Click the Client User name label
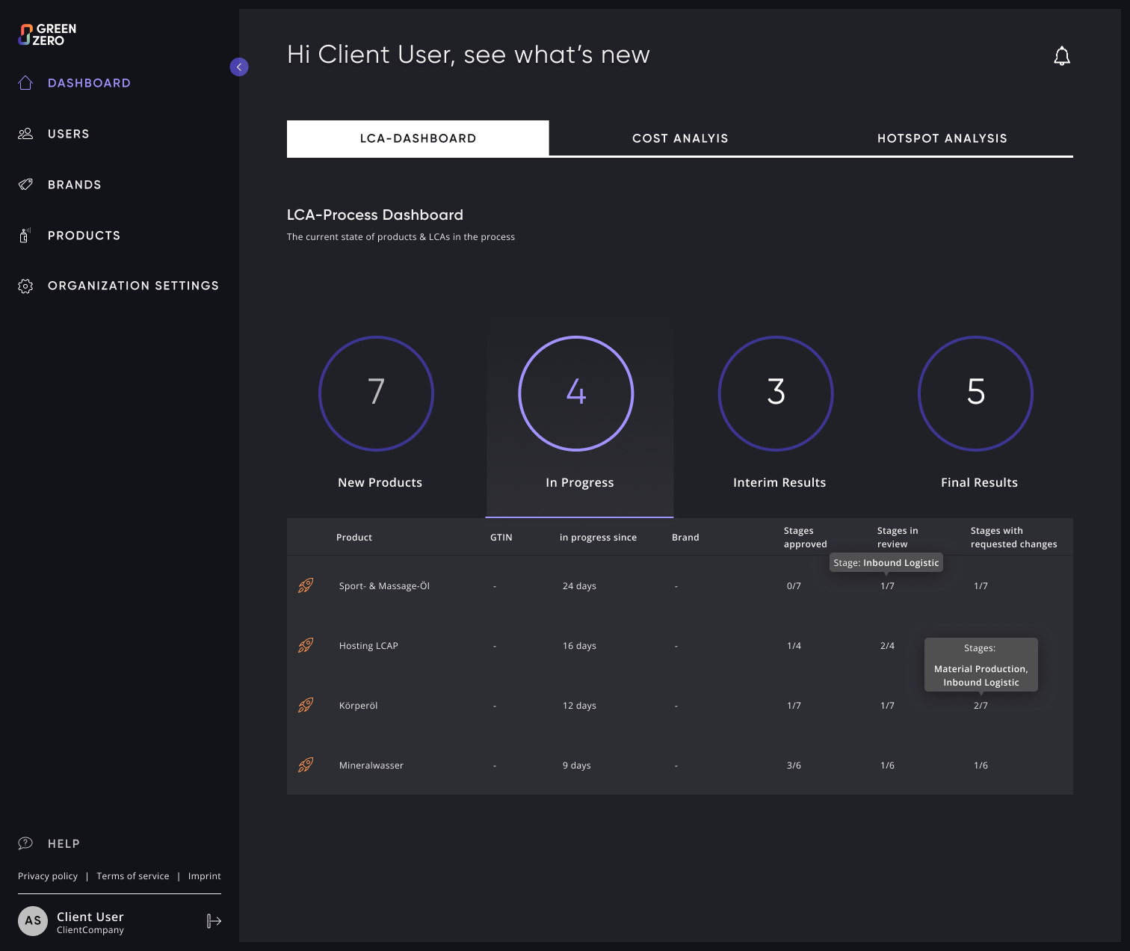Image resolution: width=1130 pixels, height=951 pixels. (90, 917)
